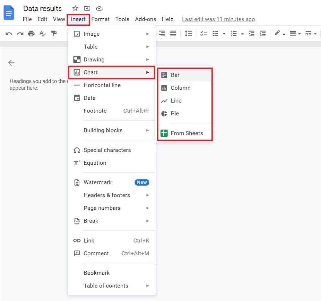Screen dimensions: 321x301
Task: Open line spacing options
Action: tap(188, 33)
